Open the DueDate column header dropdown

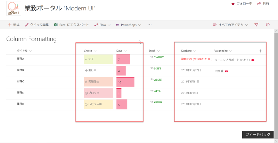pos(188,51)
